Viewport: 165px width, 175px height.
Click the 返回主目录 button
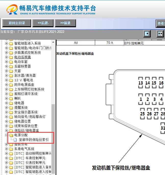[x=17, y=23]
